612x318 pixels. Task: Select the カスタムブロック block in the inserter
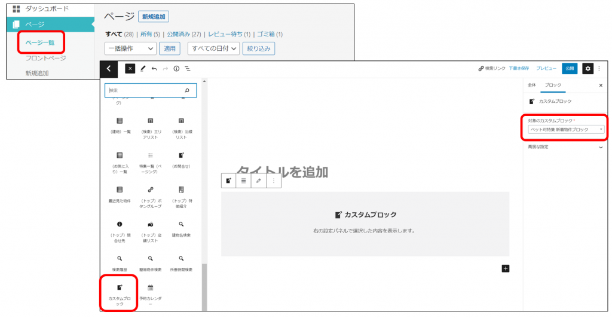120,293
